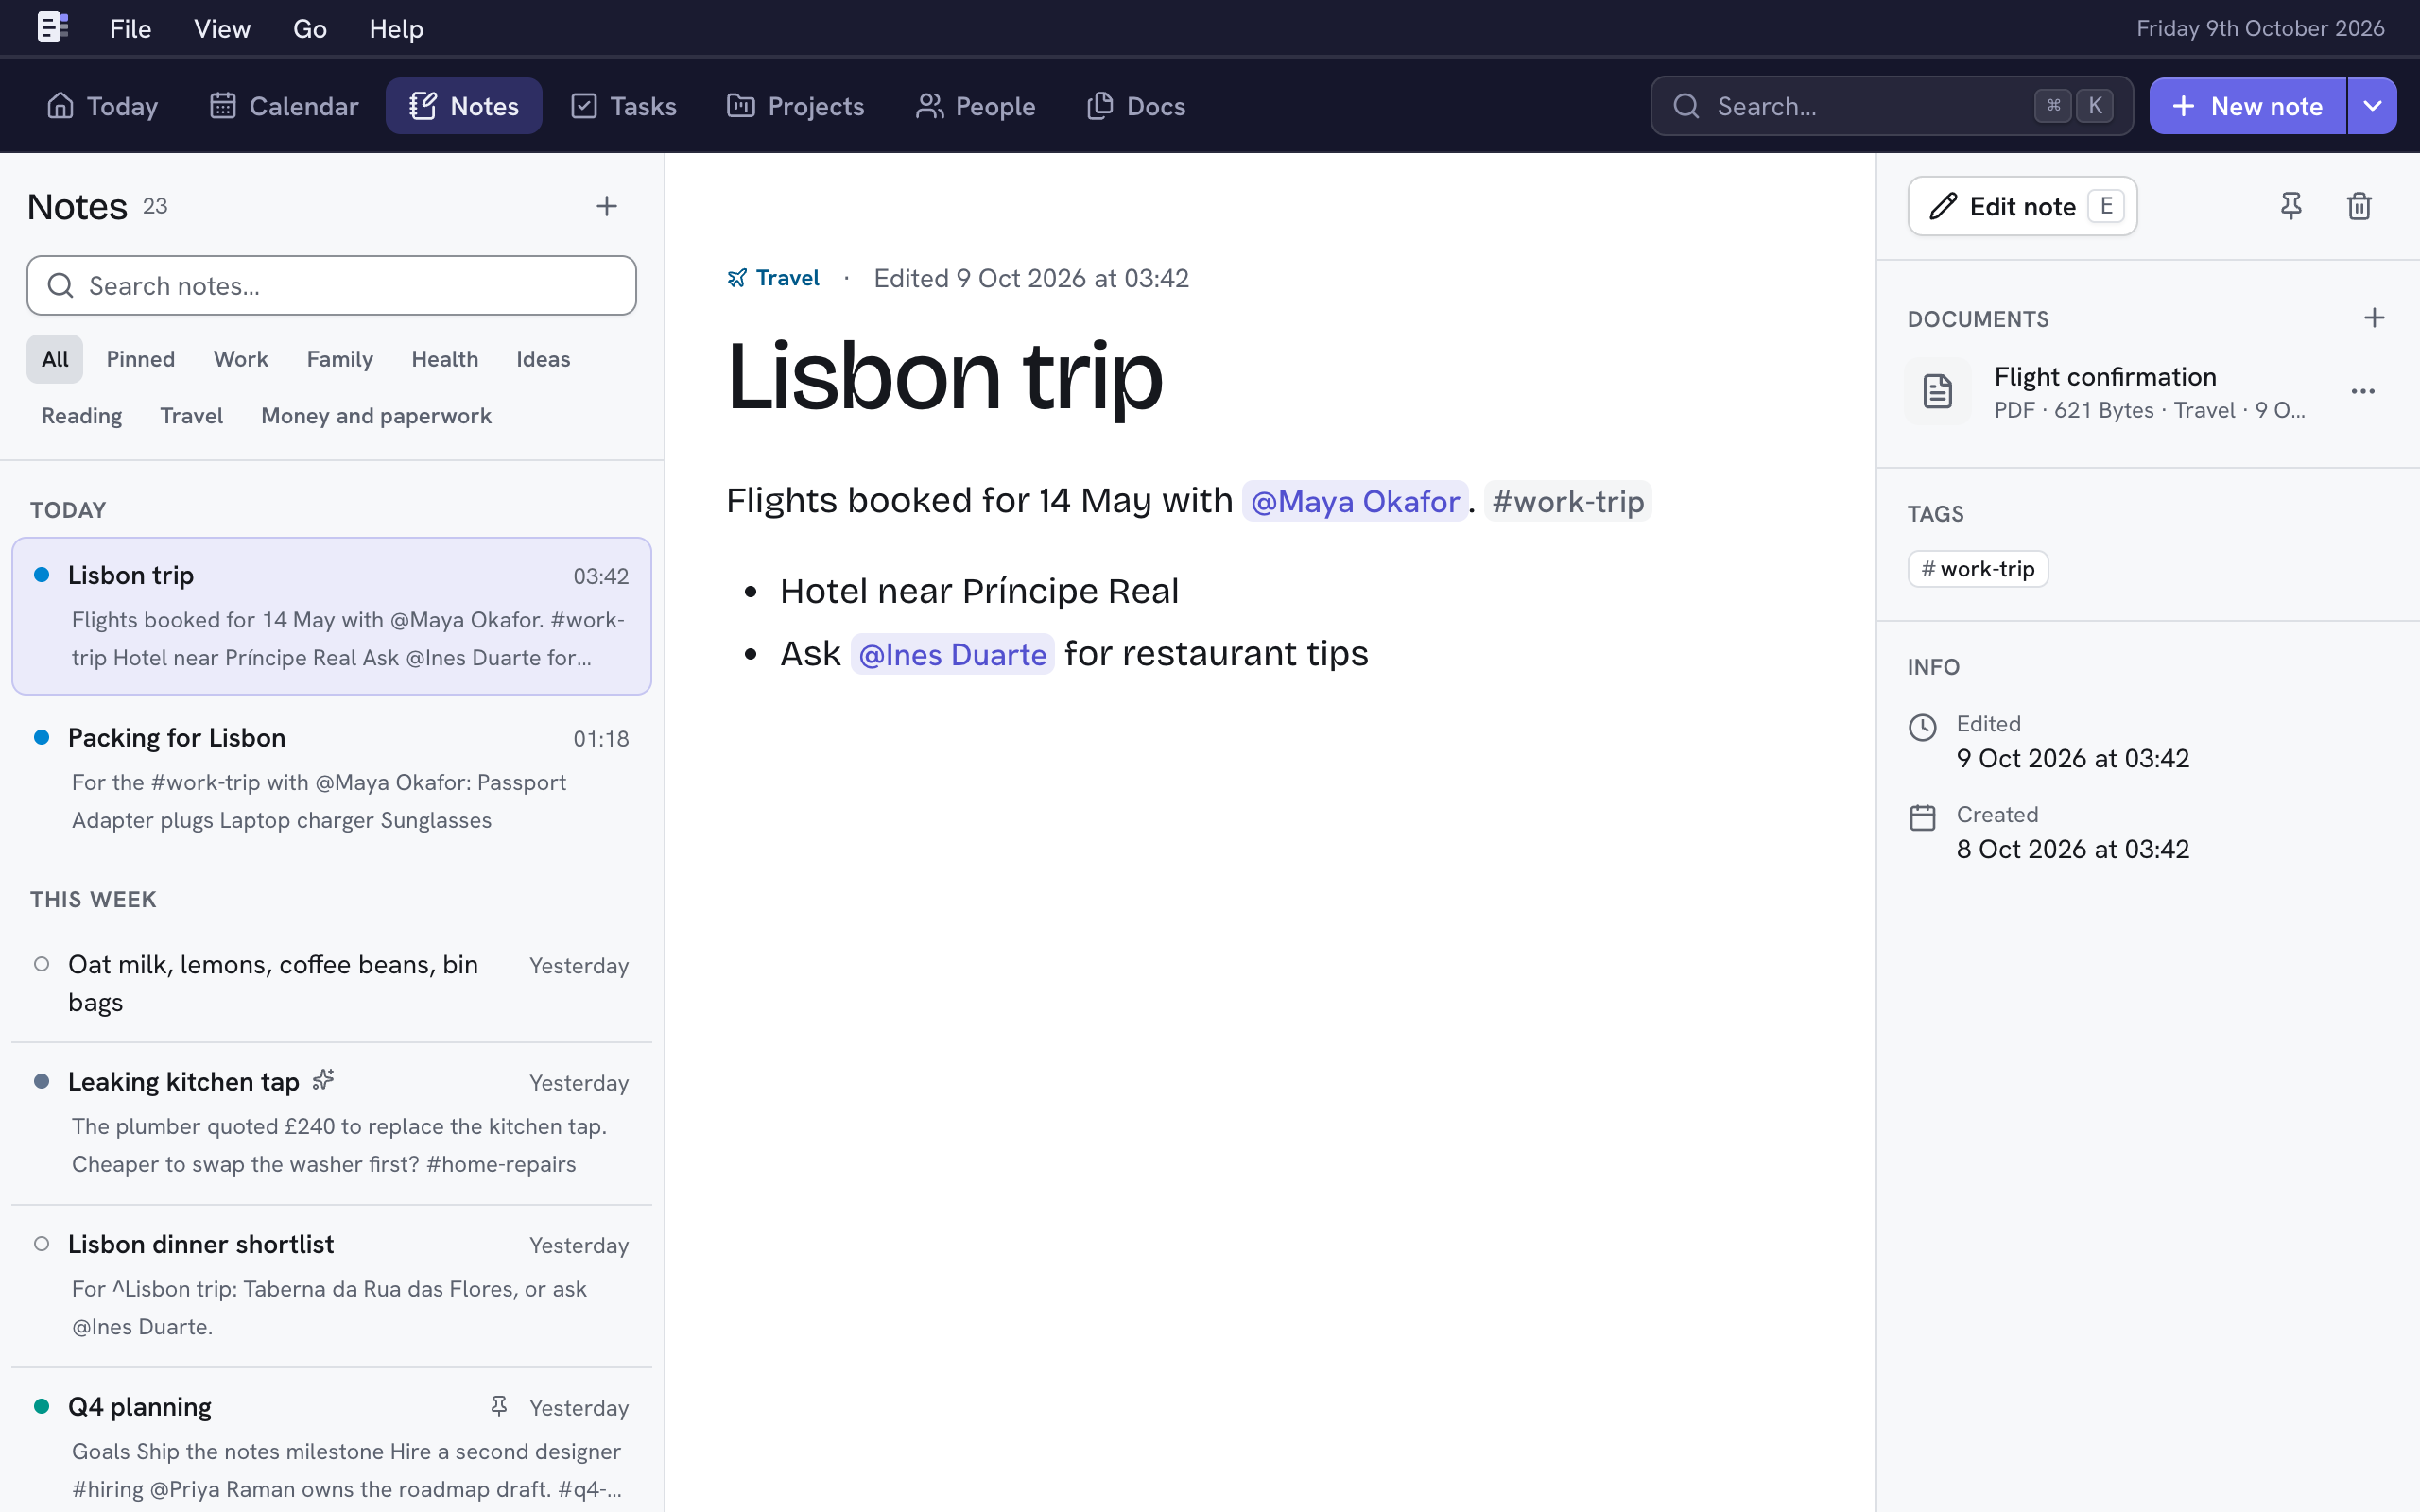The width and height of the screenshot is (2420, 1512).
Task: Focus the Search notes field
Action: tap(331, 286)
